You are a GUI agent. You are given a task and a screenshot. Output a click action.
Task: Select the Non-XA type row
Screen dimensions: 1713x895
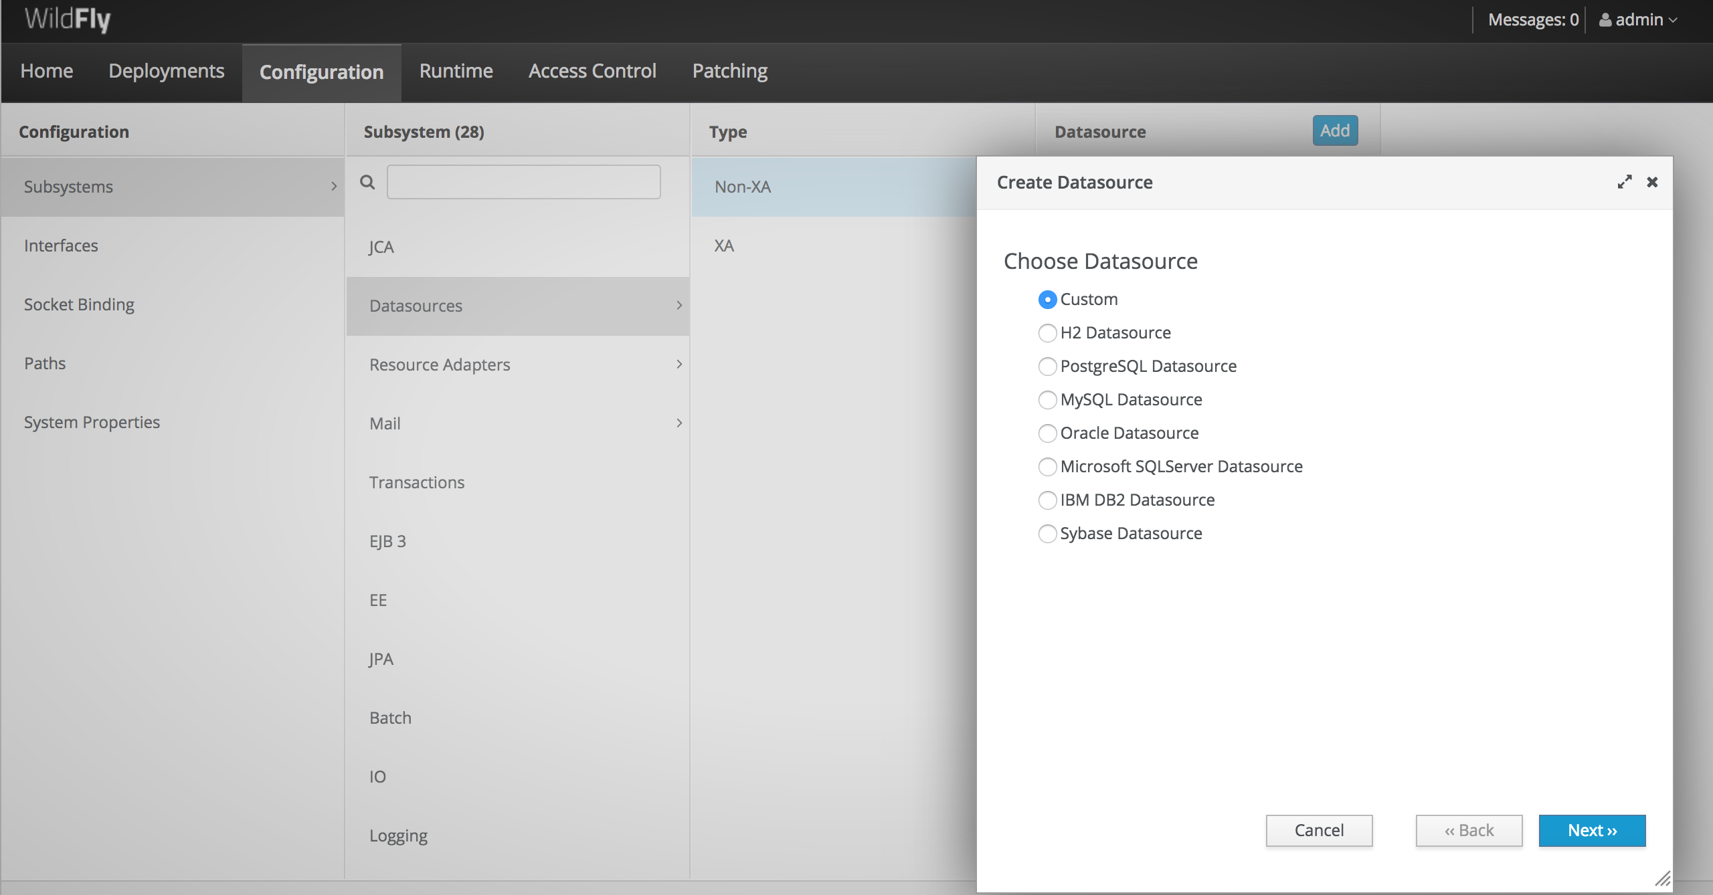(x=834, y=187)
